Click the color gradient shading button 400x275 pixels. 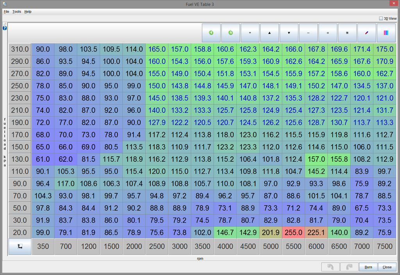tap(386, 33)
